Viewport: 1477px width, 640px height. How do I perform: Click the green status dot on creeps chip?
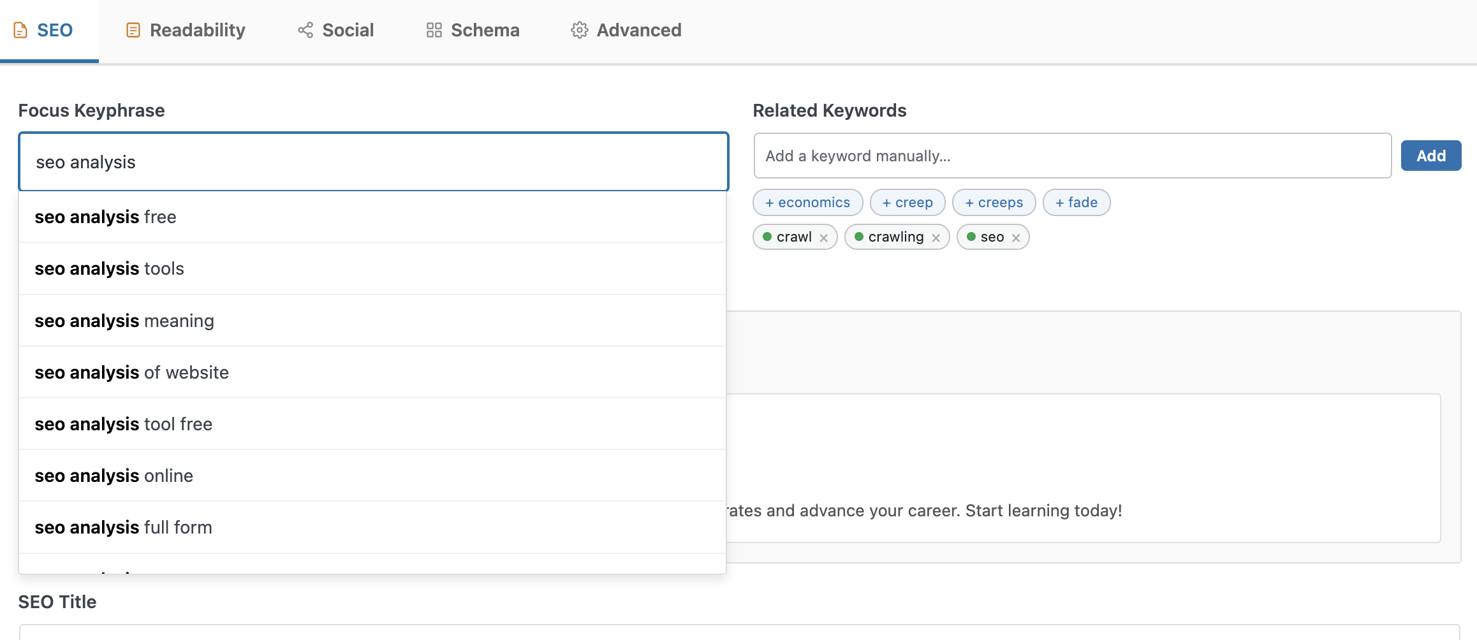971,202
